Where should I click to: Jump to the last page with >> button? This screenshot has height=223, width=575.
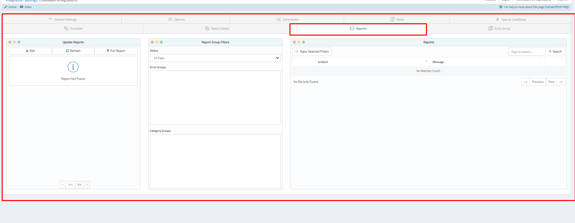click(561, 82)
